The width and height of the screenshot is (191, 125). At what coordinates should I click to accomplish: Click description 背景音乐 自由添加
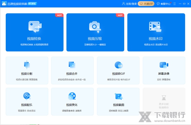coord(27,111)
